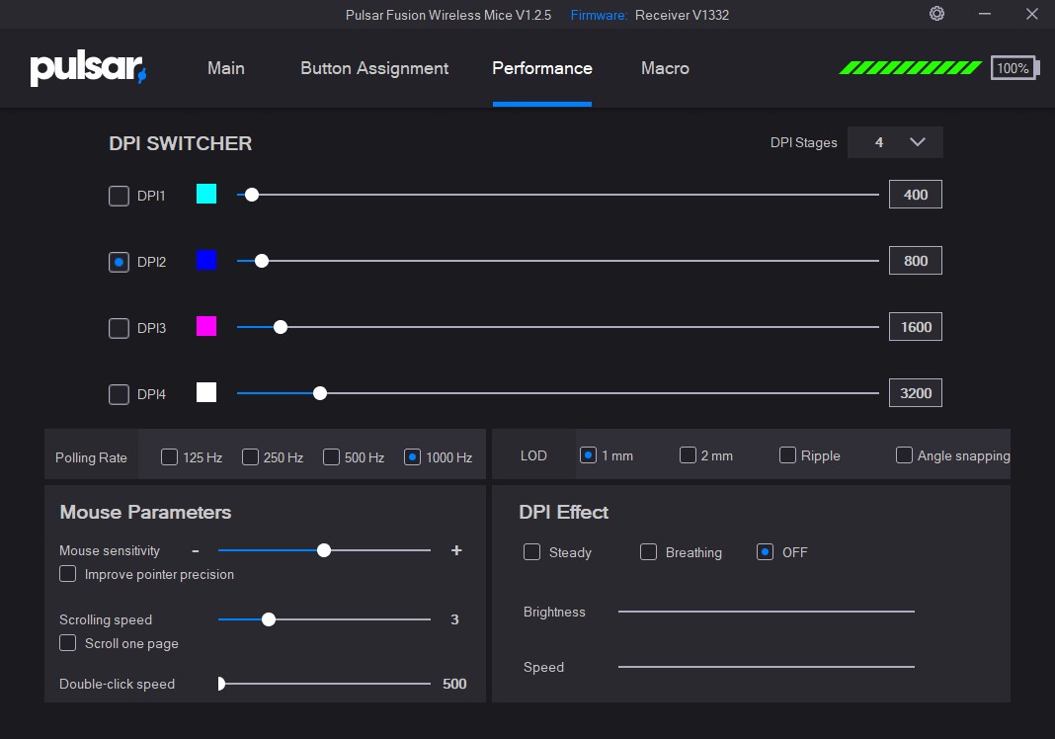Click the DPI2 value field showing 800
The image size is (1055, 739).
(915, 261)
